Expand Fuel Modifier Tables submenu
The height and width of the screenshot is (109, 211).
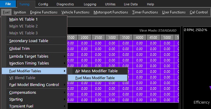click(34, 71)
